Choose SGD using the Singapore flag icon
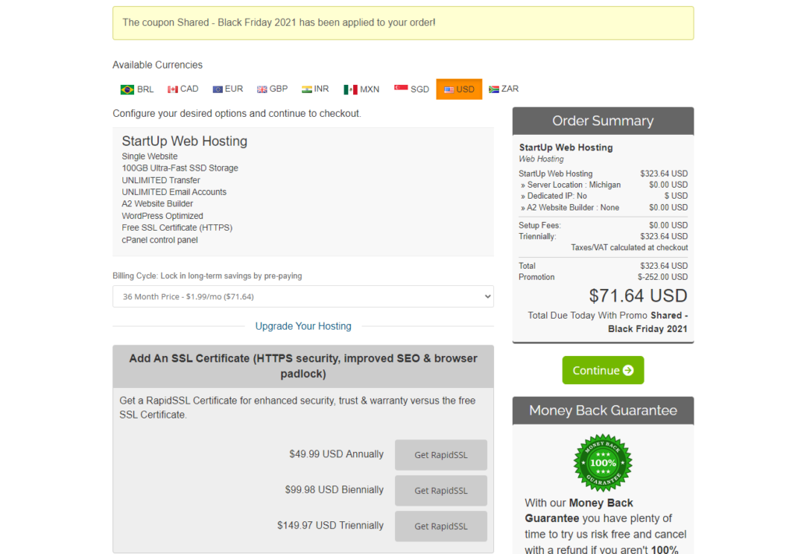 [400, 88]
